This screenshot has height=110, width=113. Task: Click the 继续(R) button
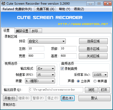pos(24,98)
